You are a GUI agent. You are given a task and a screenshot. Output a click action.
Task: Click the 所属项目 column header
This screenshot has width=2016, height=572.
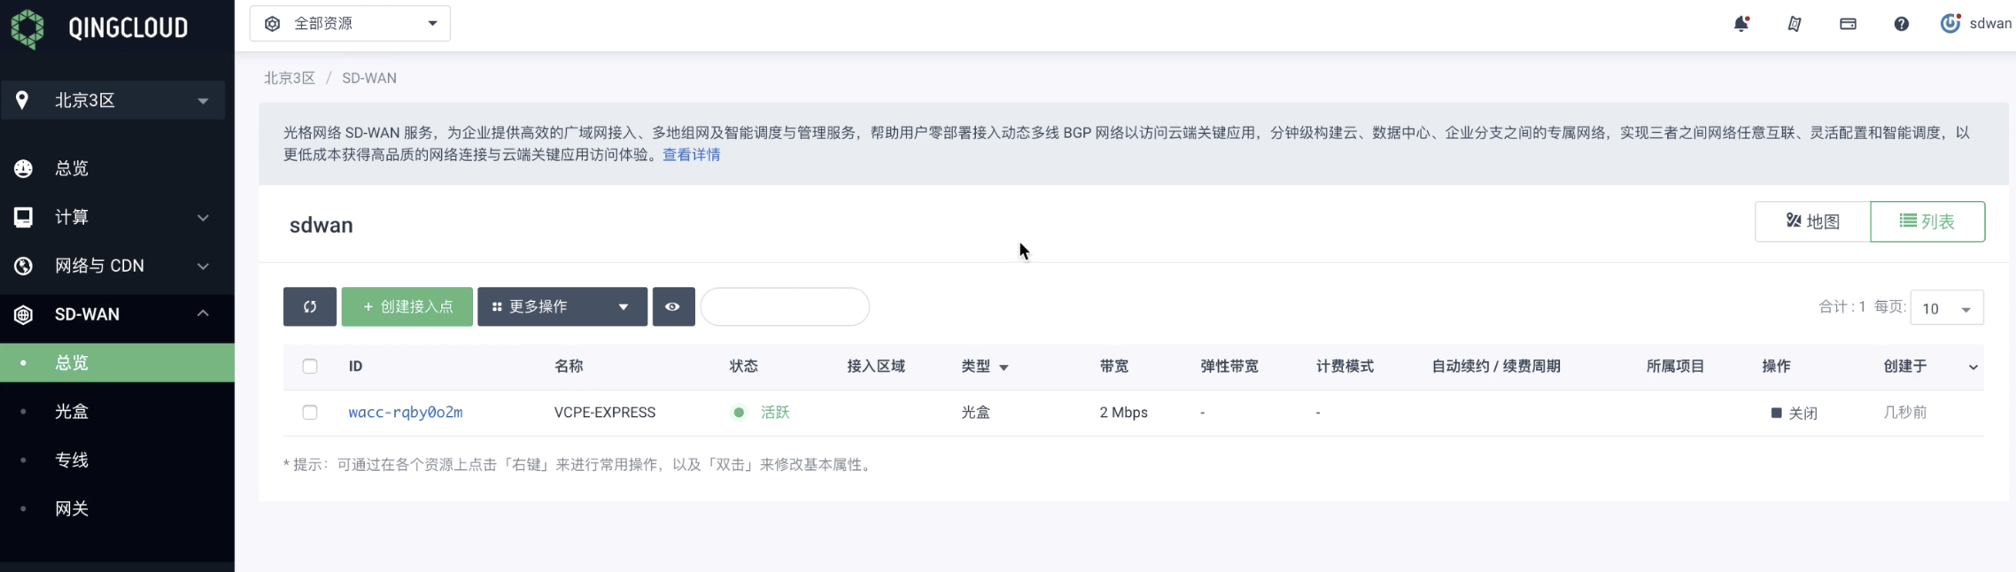tap(1675, 367)
